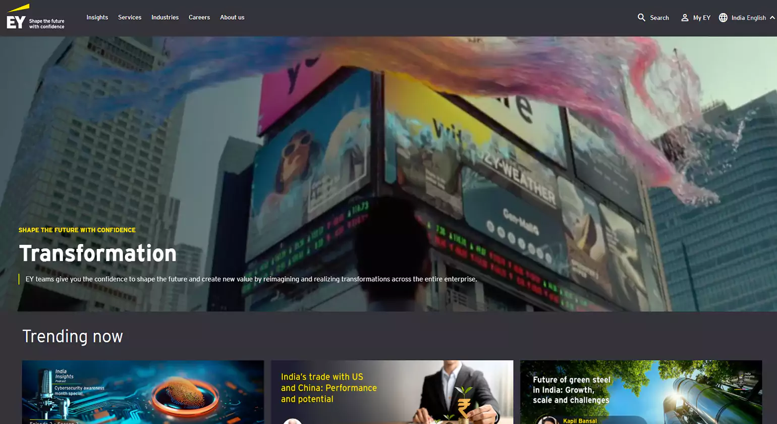The image size is (777, 424).
Task: Click the magnifying glass search icon
Action: click(x=641, y=18)
